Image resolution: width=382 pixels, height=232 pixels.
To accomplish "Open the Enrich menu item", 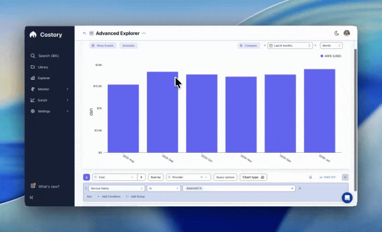I will pyautogui.click(x=39, y=100).
